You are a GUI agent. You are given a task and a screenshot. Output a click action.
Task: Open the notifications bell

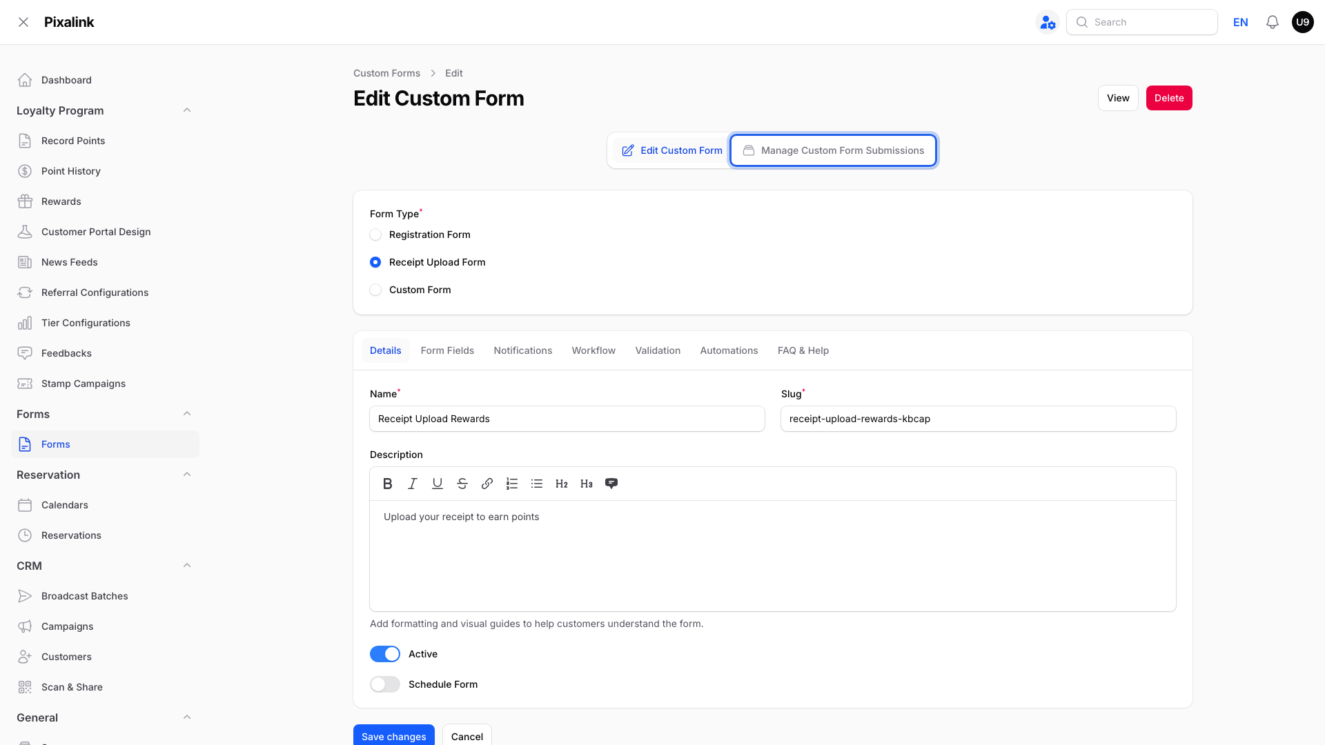[x=1273, y=22]
